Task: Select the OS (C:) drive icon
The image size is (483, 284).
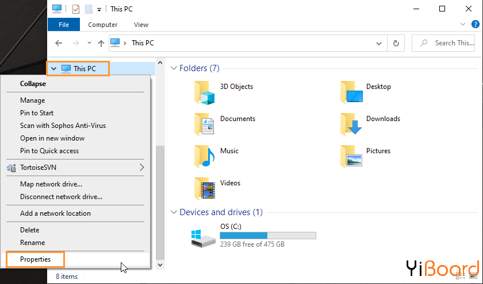Action: tap(204, 238)
